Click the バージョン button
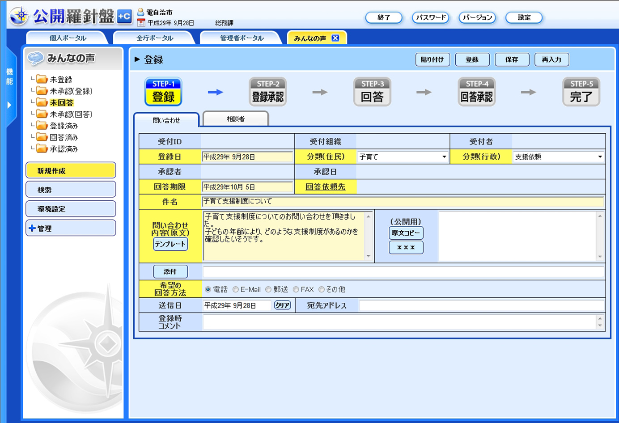Image resolution: width=619 pixels, height=423 pixels. coord(477,17)
